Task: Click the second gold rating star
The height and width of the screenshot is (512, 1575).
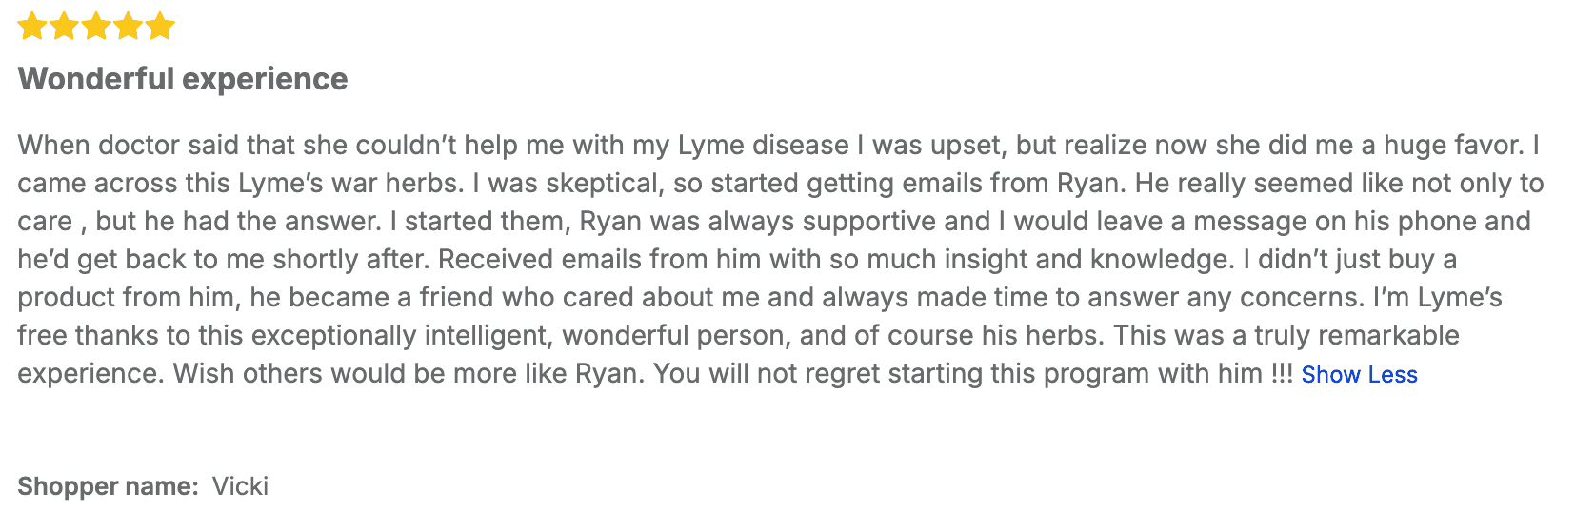Action: click(64, 26)
